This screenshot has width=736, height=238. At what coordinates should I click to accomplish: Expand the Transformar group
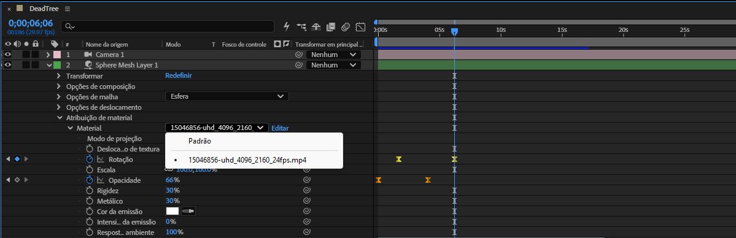59,75
